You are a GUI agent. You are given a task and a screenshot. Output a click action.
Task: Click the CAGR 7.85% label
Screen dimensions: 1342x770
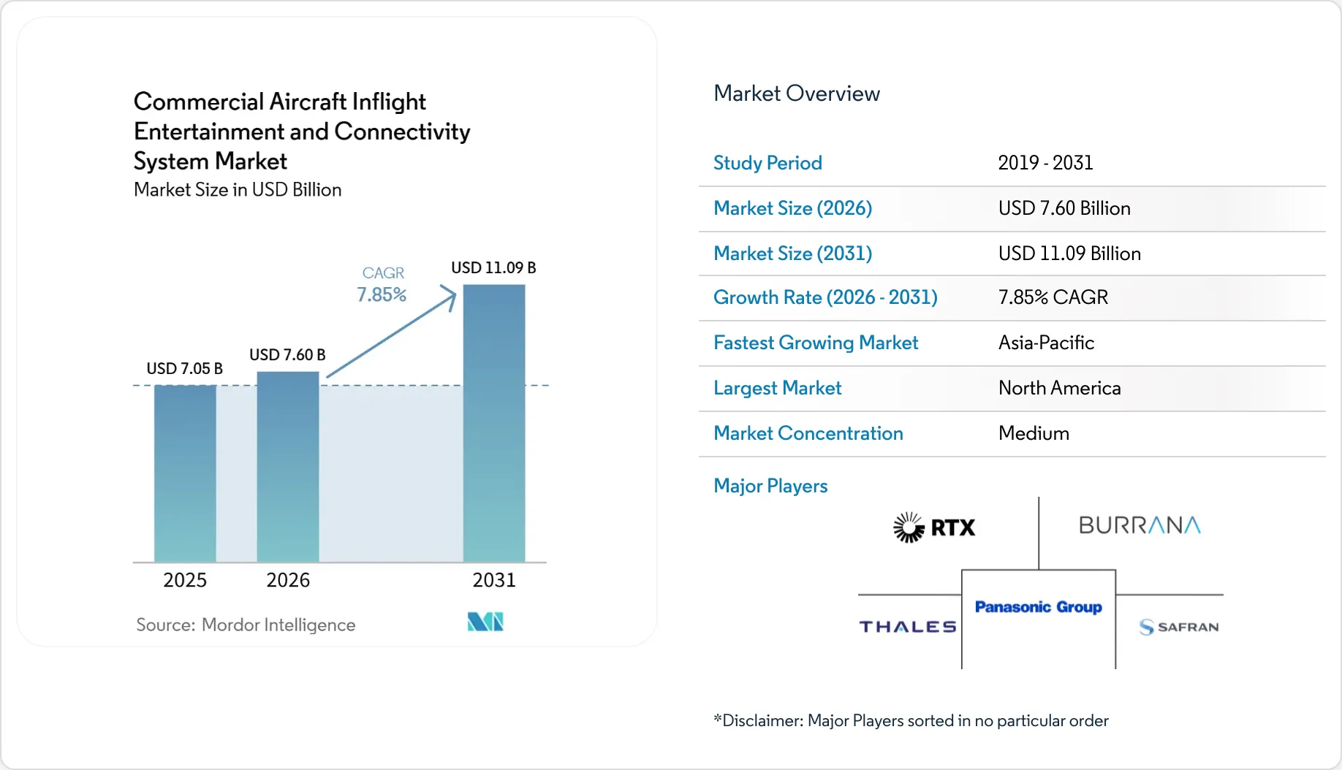pos(382,284)
